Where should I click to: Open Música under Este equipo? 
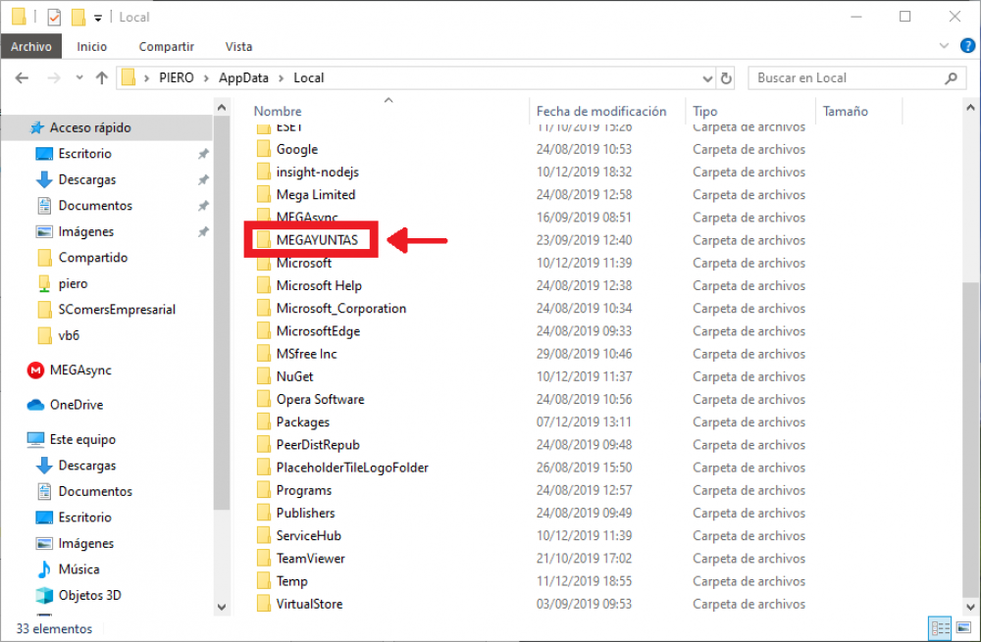[x=78, y=569]
